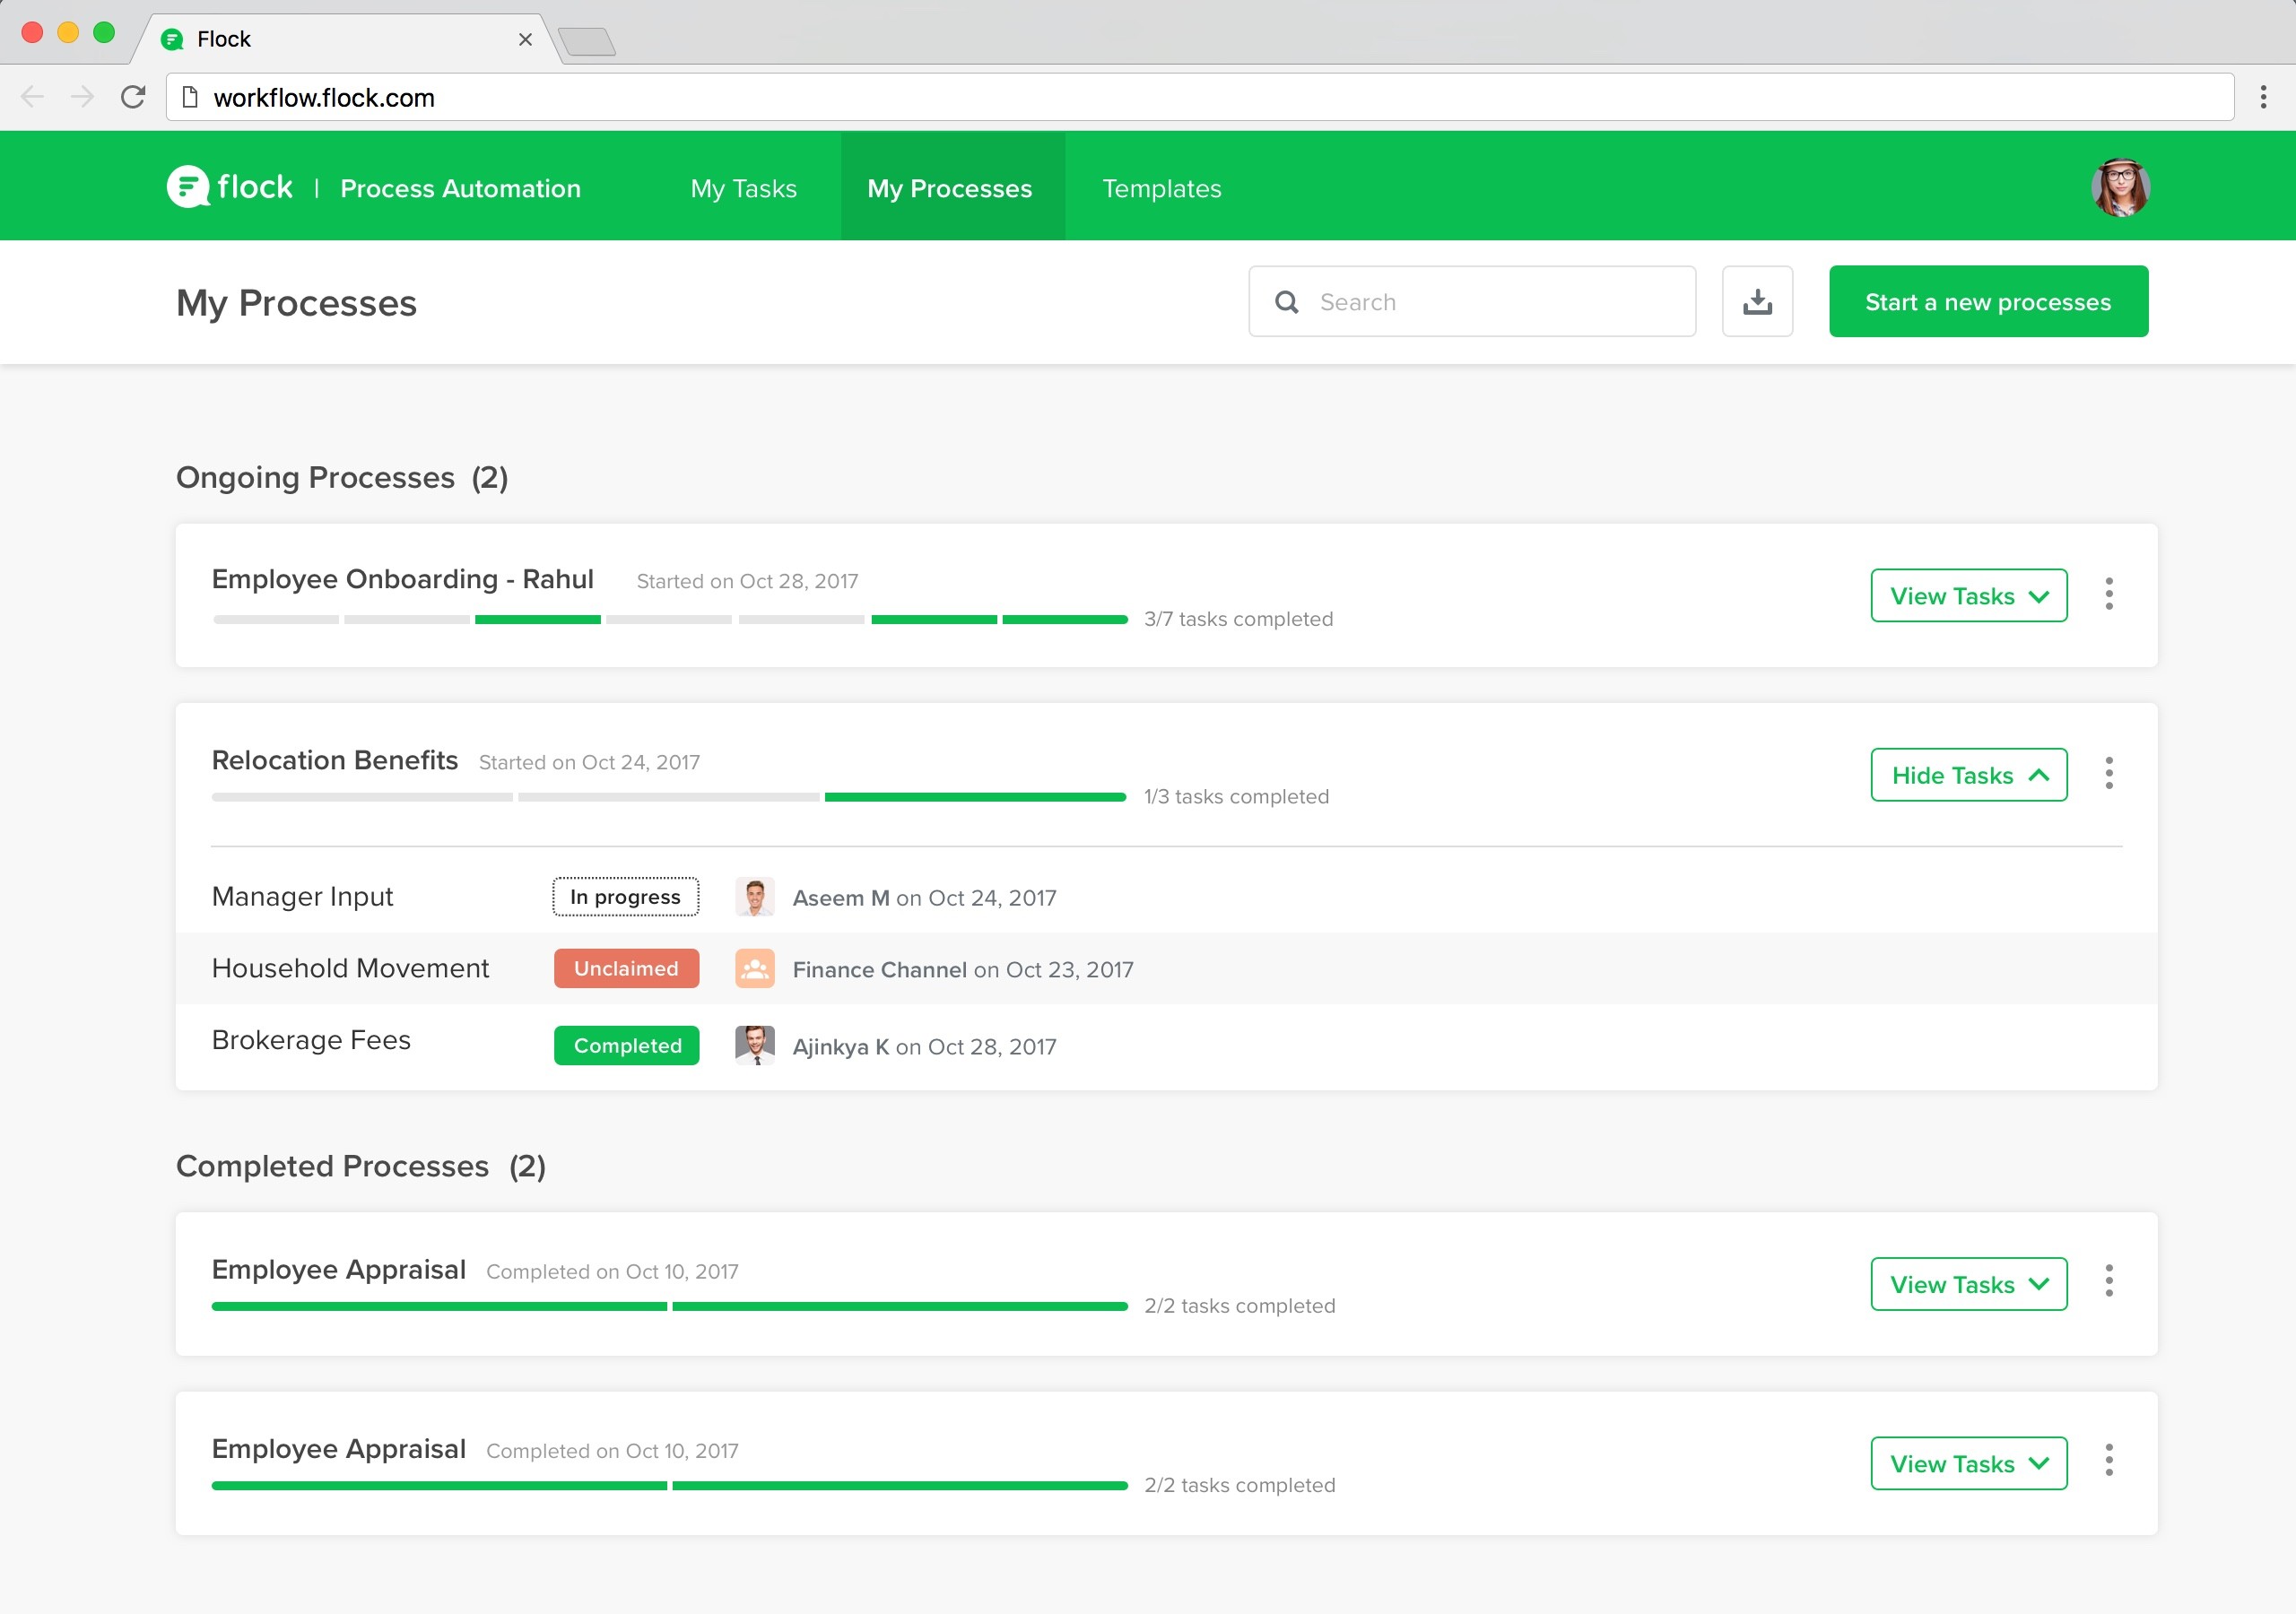Collapse tasks with Hide Tasks button
The width and height of the screenshot is (2296, 1614).
[x=1968, y=774]
